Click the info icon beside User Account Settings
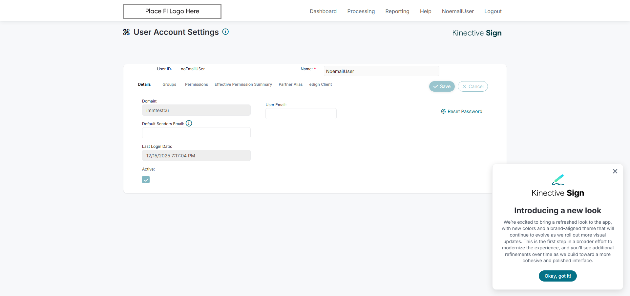 coord(225,32)
